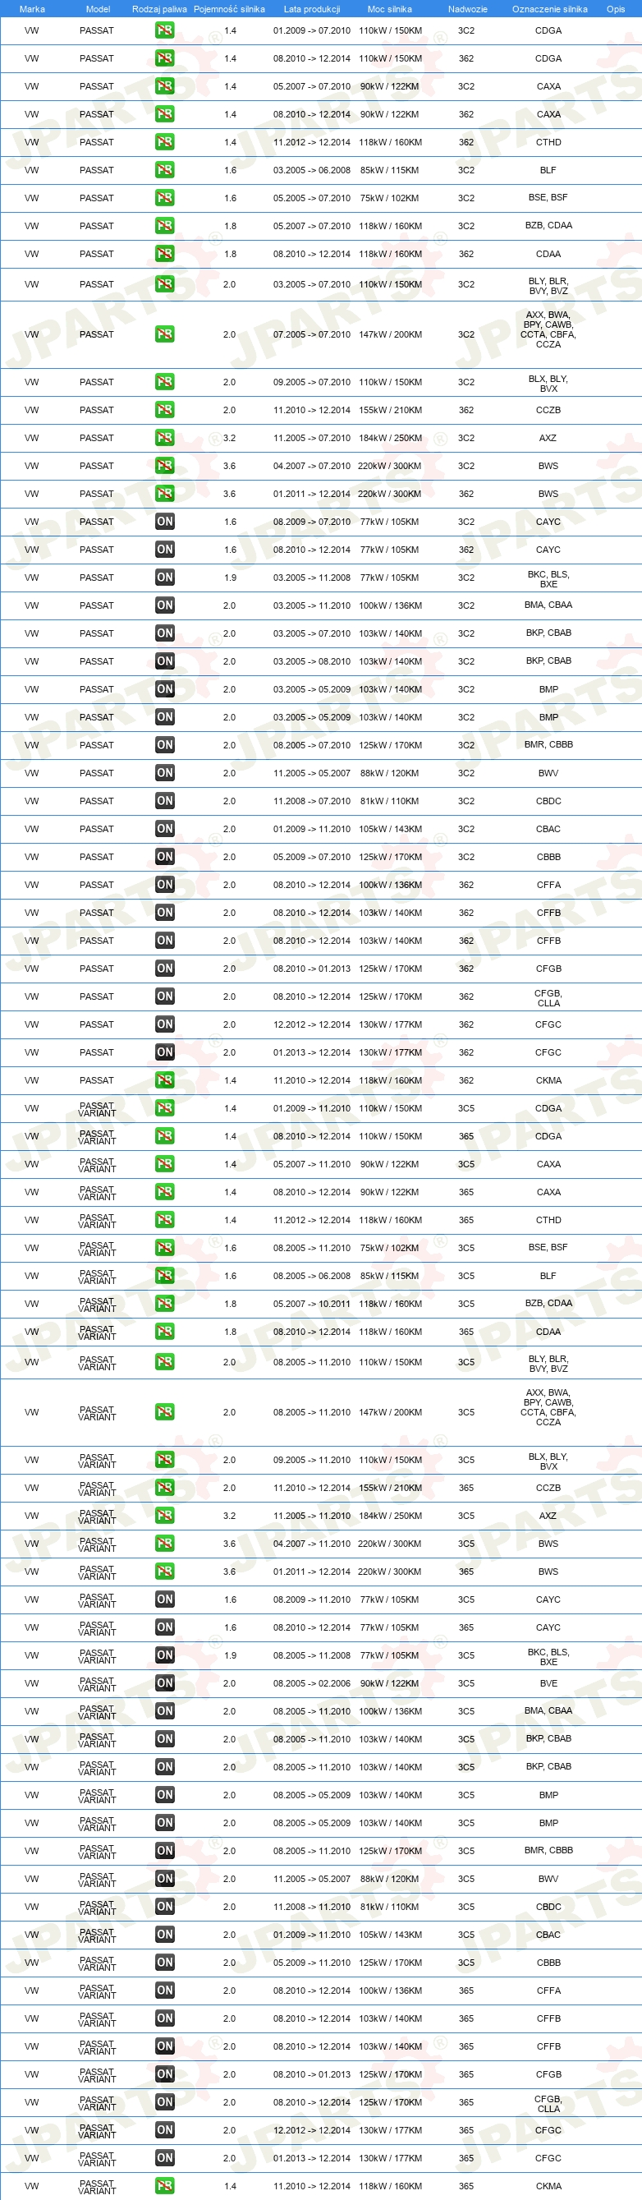This screenshot has width=642, height=2200.
Task: Click the diesel ON icon in the Variant 3C5 CBAC row
Action: pos(165,1935)
